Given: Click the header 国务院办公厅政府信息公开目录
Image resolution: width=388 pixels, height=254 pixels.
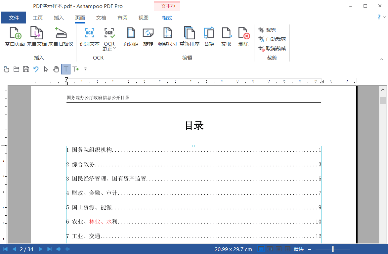Looking at the screenshot, I should click(x=98, y=98).
